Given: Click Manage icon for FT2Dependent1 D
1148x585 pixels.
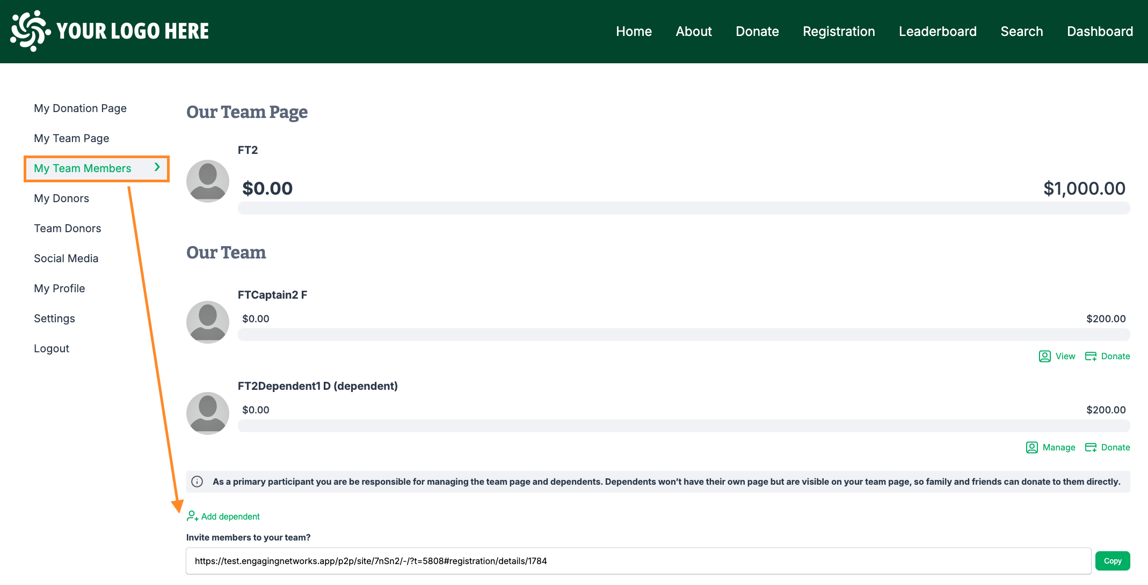Looking at the screenshot, I should [1031, 448].
